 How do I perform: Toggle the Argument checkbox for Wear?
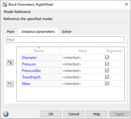click(107, 84)
